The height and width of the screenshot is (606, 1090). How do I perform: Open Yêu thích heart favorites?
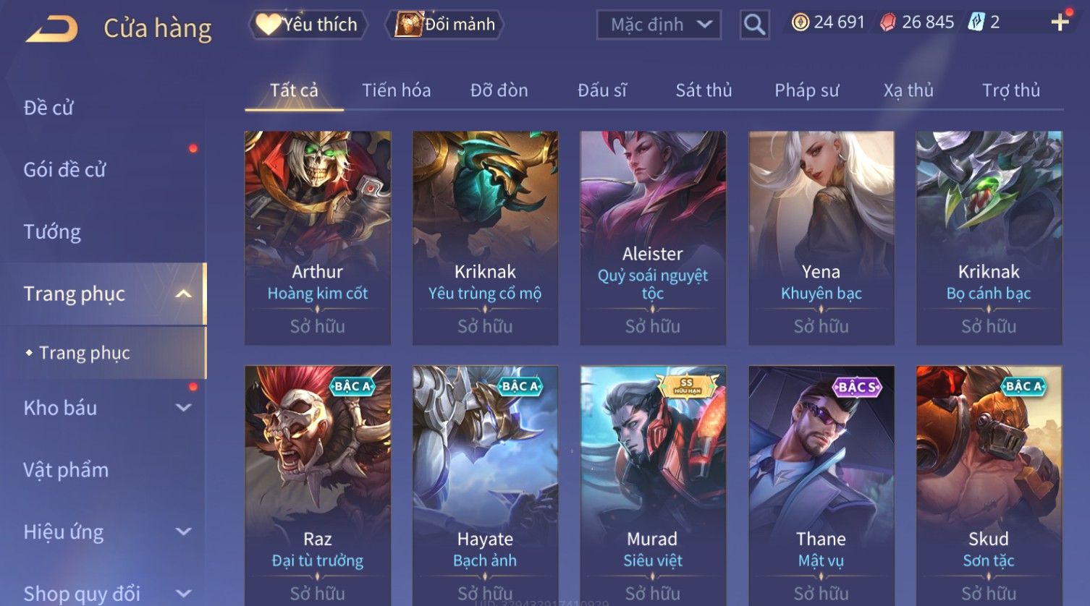308,25
